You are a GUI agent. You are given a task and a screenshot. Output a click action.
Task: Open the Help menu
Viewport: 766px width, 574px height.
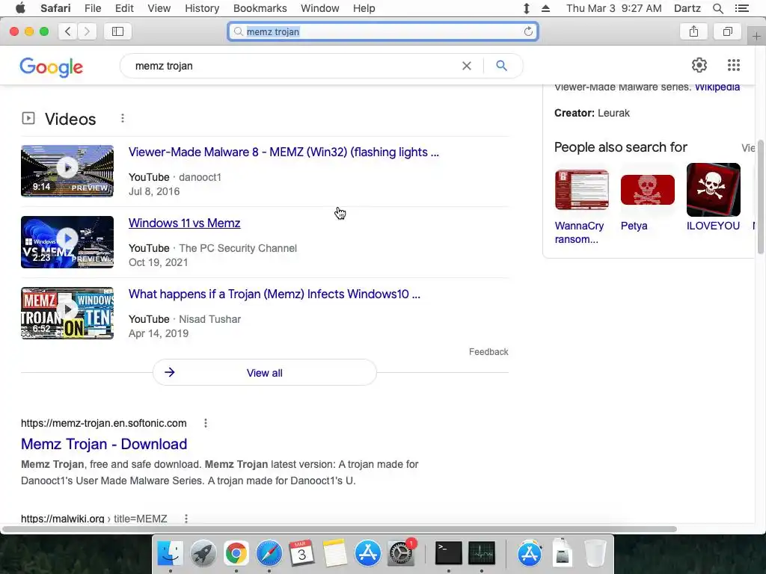point(364,8)
